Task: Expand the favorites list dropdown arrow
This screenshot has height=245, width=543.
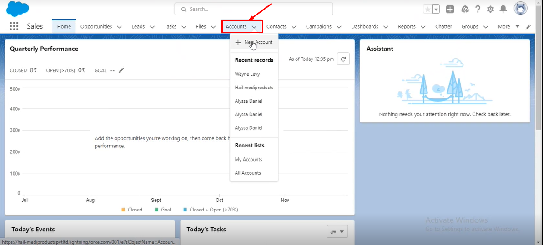Action: (436, 10)
